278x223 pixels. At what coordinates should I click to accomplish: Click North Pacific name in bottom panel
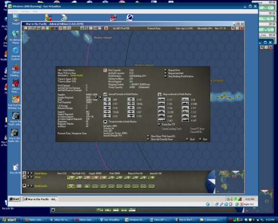pos(41,186)
